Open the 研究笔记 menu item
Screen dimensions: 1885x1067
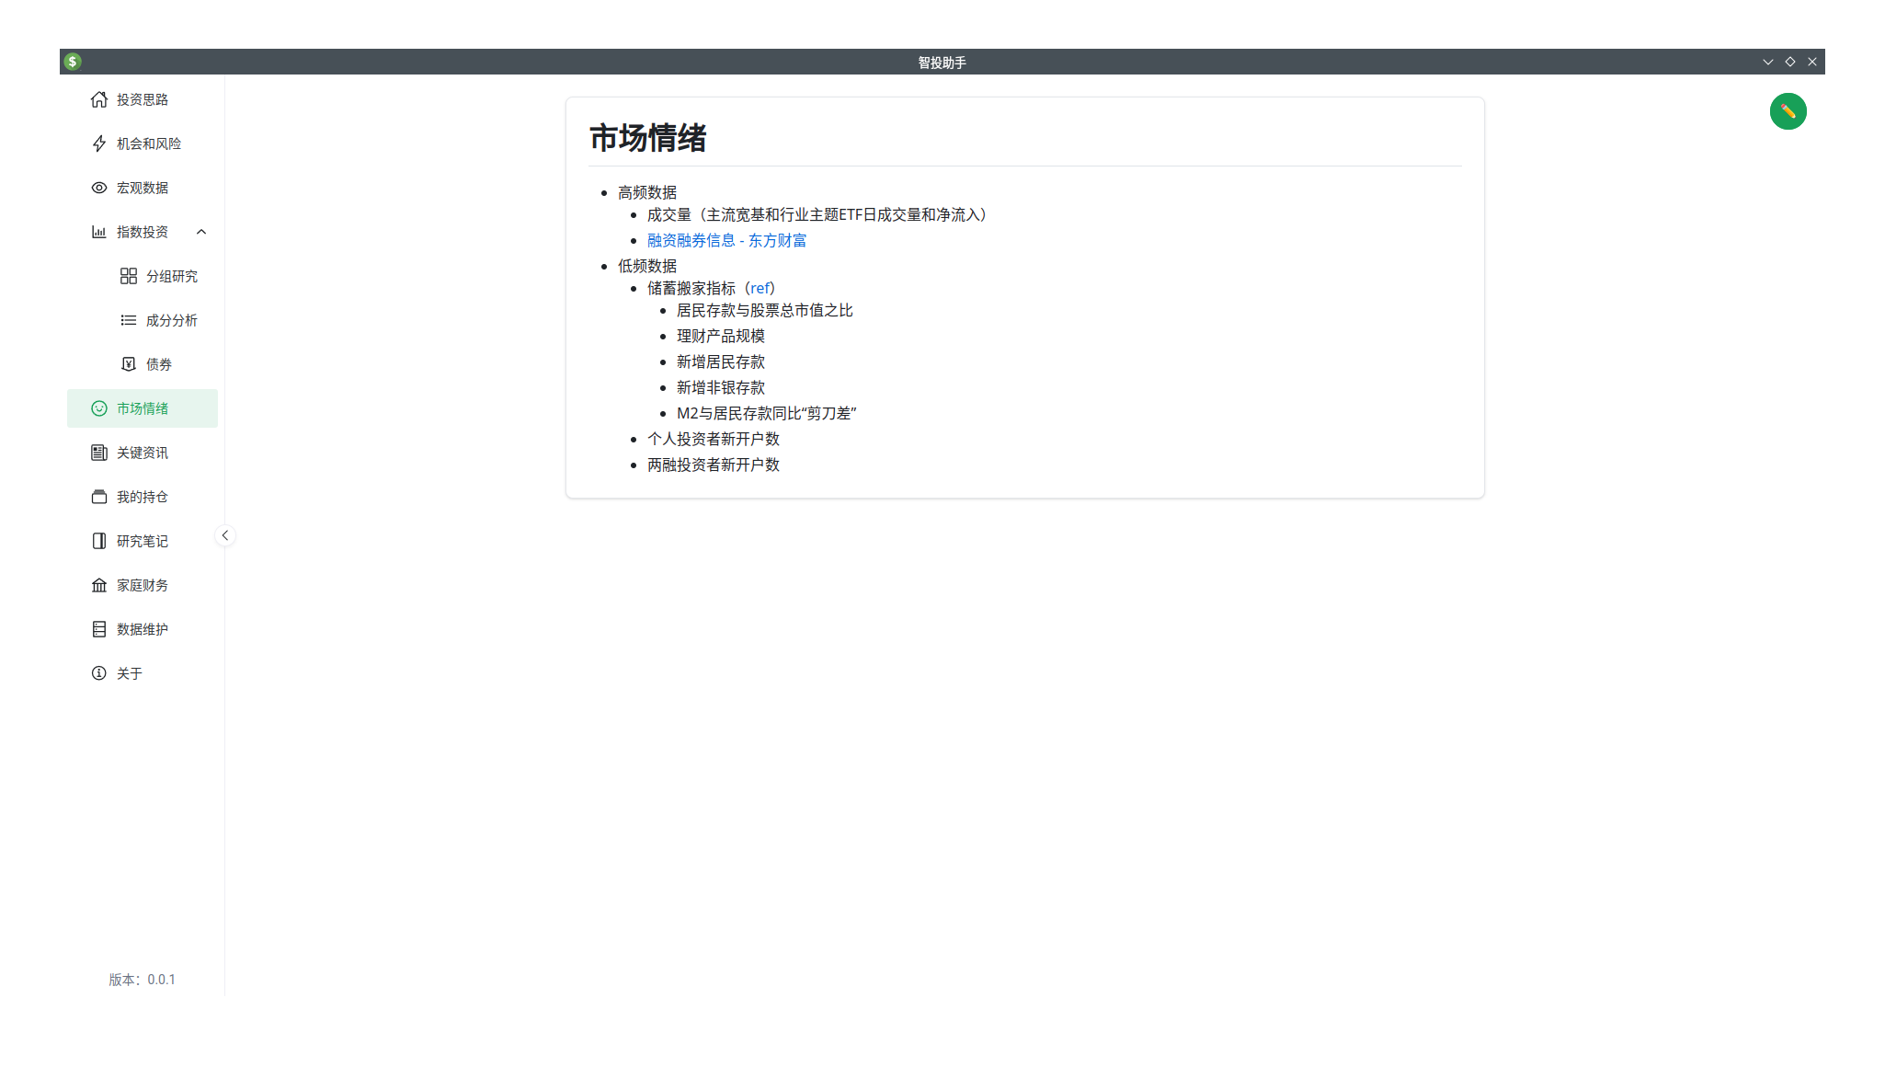pyautogui.click(x=143, y=541)
